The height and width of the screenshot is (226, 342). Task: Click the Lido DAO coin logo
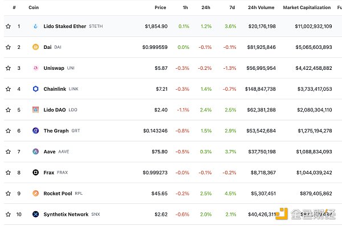(35, 110)
